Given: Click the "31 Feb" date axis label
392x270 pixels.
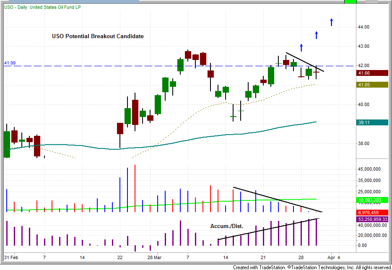Looking at the screenshot, I should pyautogui.click(x=11, y=257).
